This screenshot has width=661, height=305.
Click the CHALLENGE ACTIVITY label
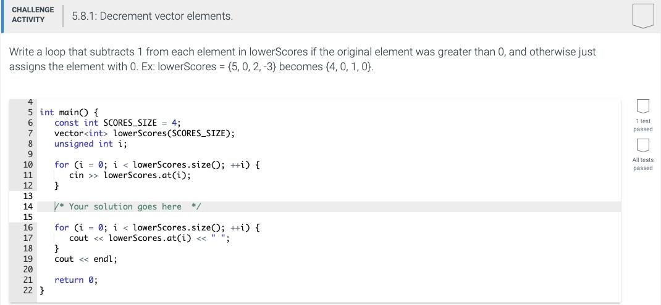(x=33, y=15)
